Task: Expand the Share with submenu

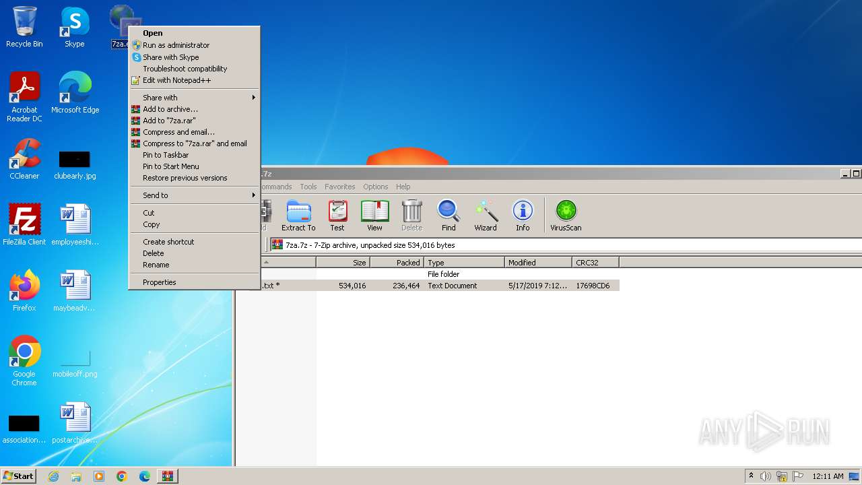Action: coord(194,98)
